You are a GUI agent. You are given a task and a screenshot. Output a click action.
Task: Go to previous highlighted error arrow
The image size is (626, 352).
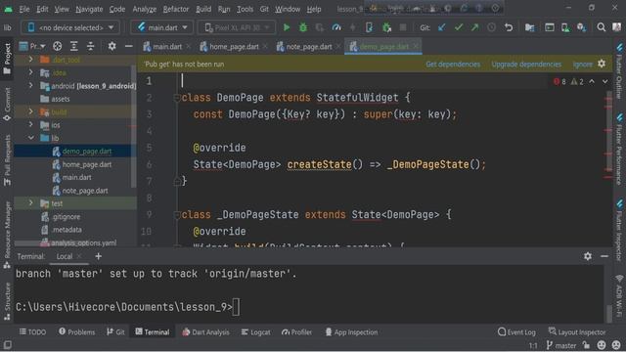tap(592, 81)
